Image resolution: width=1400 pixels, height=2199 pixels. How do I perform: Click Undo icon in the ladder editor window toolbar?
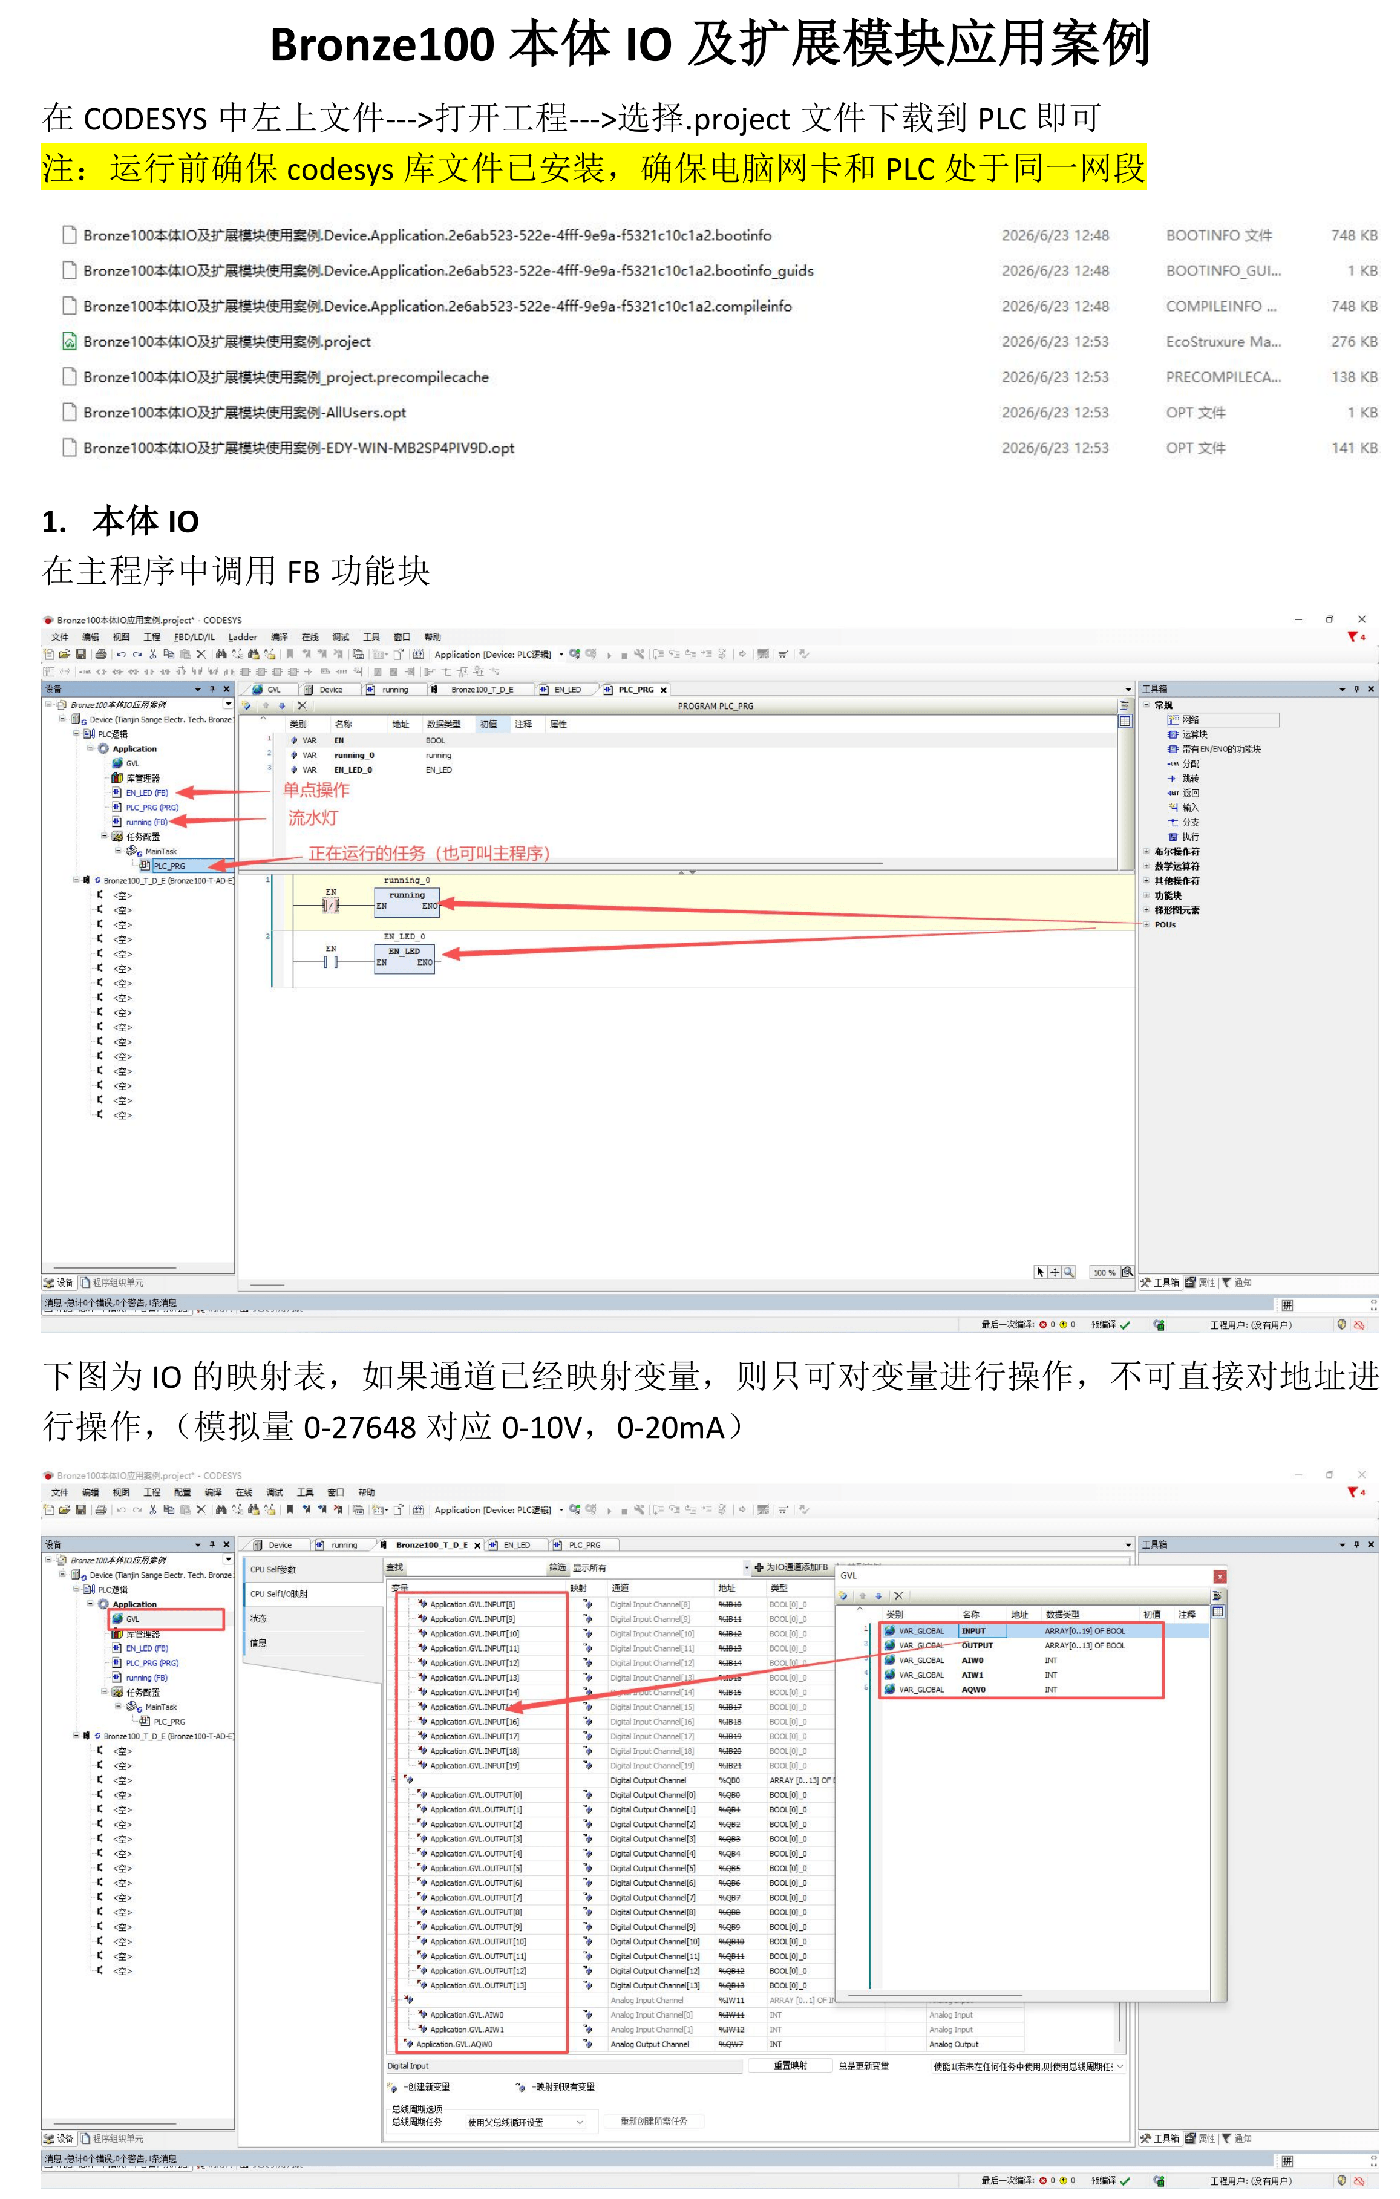point(120,654)
